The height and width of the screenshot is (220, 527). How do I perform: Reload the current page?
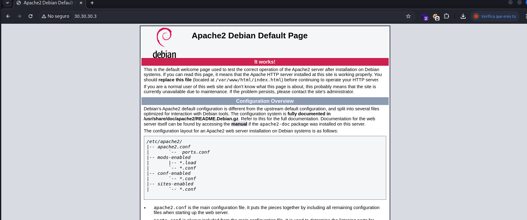pos(31,16)
